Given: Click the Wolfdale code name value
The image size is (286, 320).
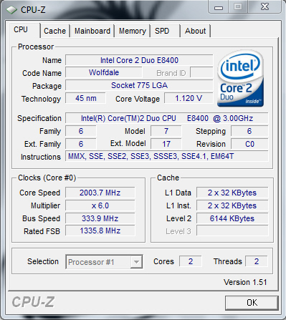Looking at the screenshot, I should [104, 72].
